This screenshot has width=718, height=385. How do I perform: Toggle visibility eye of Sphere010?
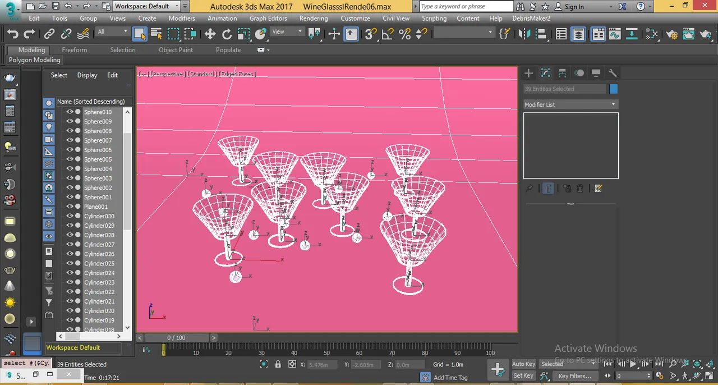coord(70,112)
